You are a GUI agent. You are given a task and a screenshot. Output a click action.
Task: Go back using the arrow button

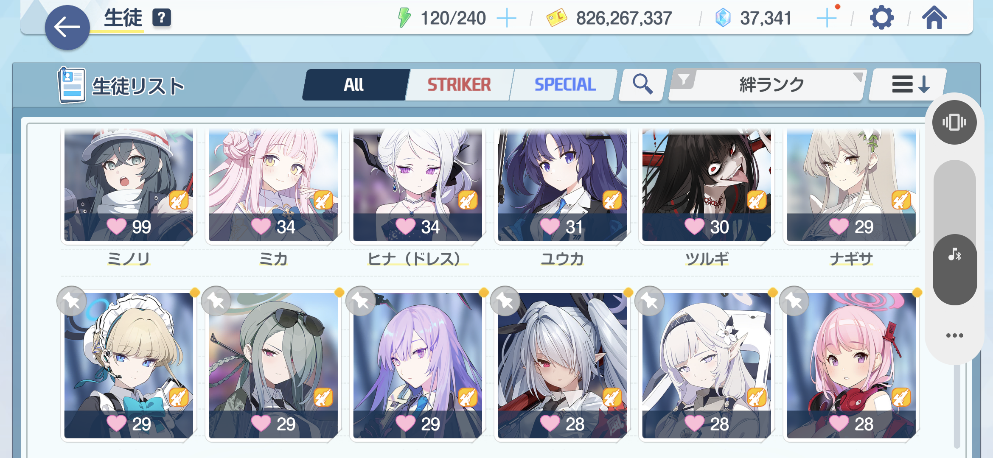pos(67,28)
